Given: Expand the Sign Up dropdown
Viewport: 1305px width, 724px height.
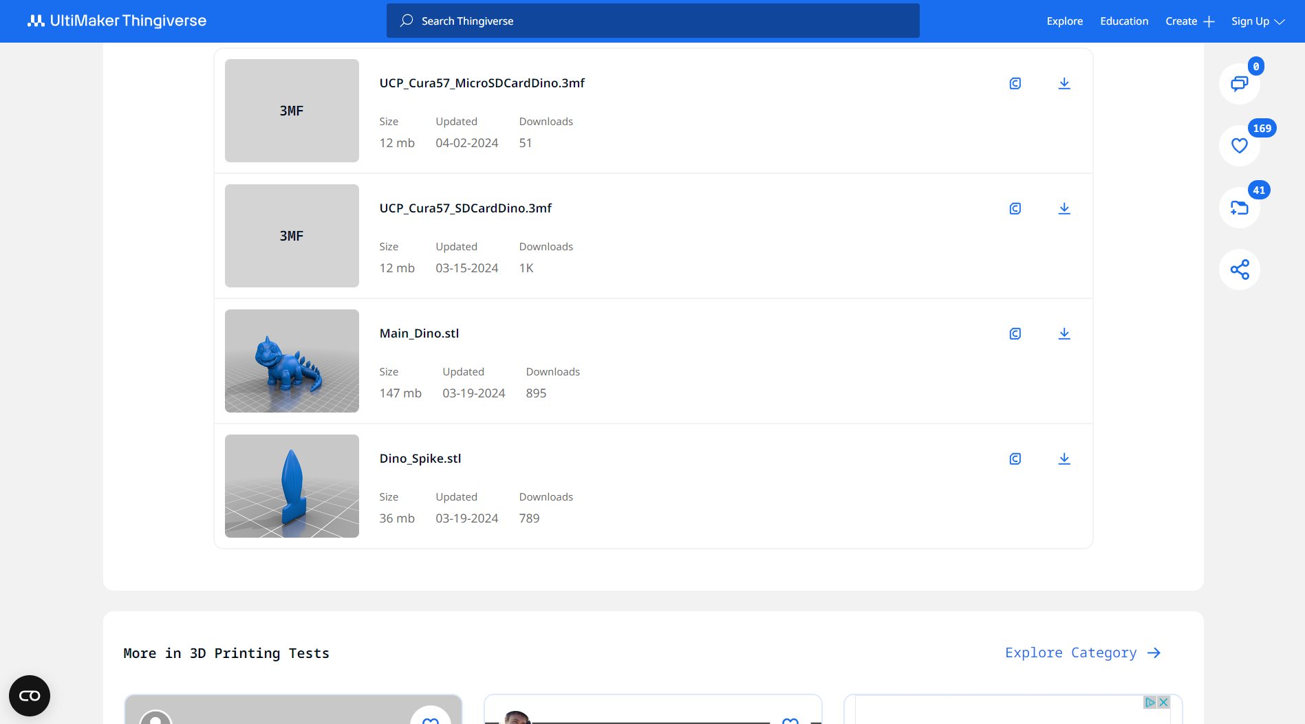Looking at the screenshot, I should click(x=1258, y=21).
